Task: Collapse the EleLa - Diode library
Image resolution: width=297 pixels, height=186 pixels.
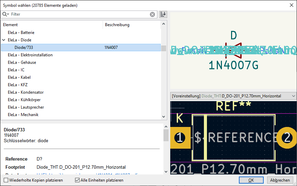Action: pos(3,40)
